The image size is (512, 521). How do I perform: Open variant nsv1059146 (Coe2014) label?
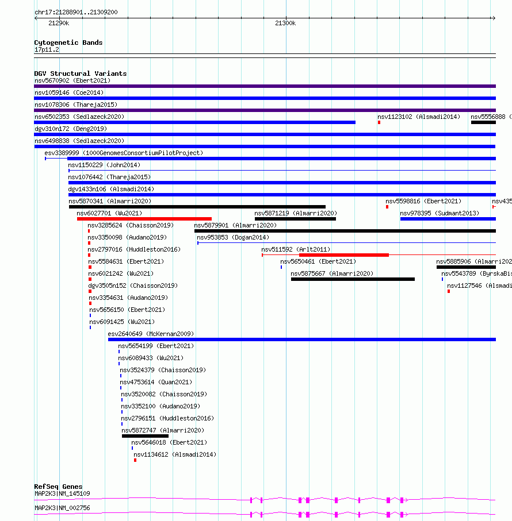click(69, 92)
